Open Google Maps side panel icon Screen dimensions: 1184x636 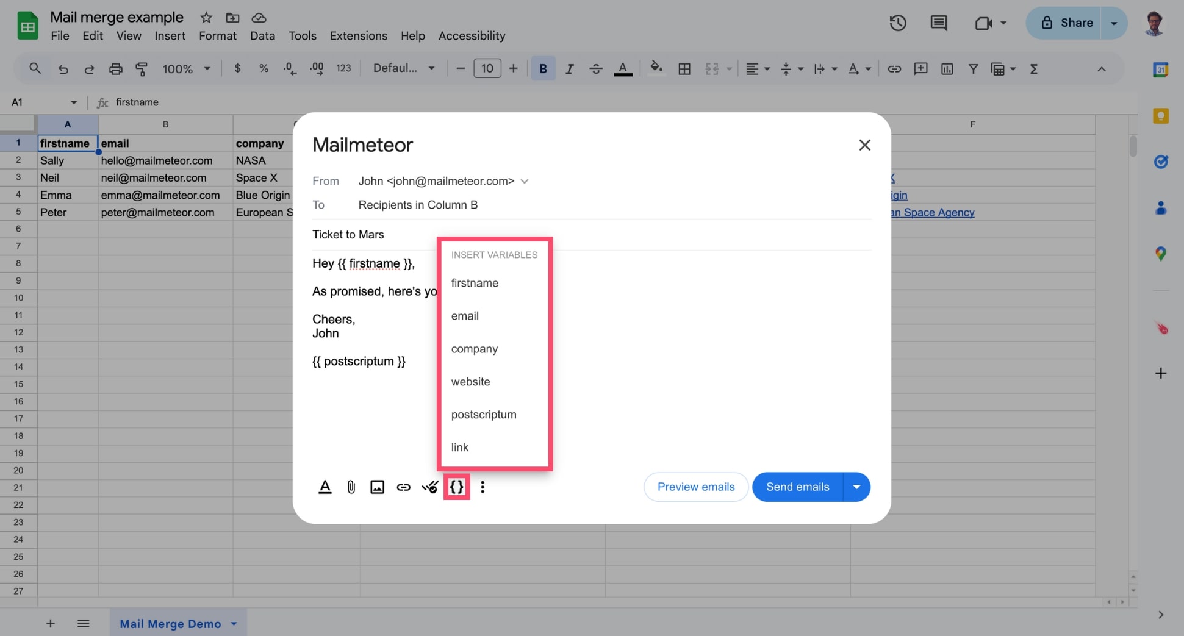[1160, 254]
